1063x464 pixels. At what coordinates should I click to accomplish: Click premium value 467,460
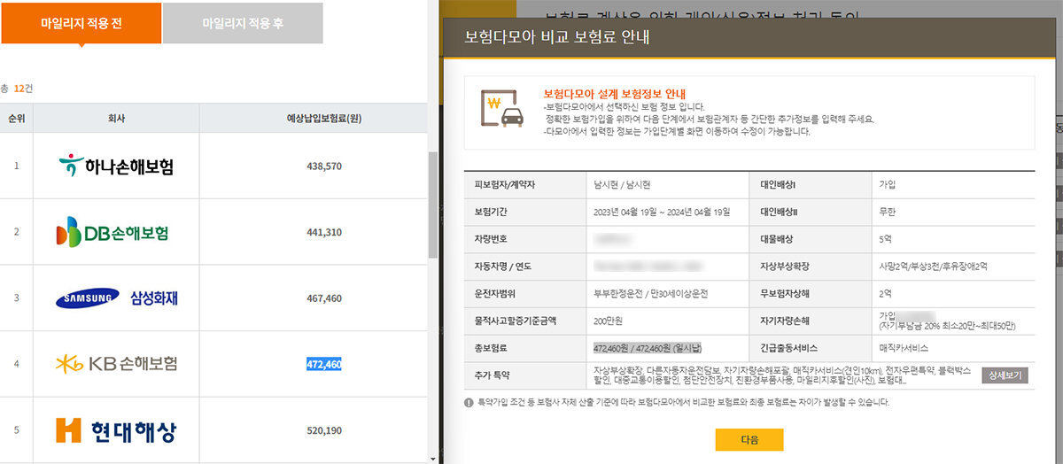pyautogui.click(x=323, y=298)
